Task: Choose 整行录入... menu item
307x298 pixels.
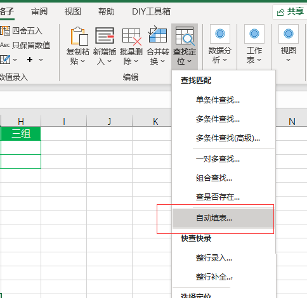Action: tap(223, 258)
